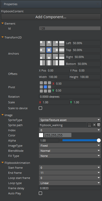The height and width of the screenshot is (201, 102).
Task: Click the Properties panel title
Action: [11, 4]
